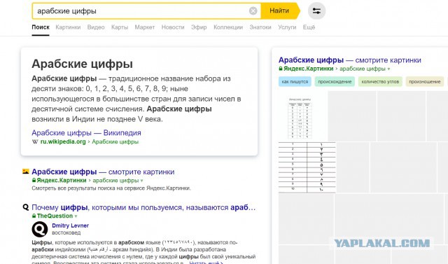
Task: Click the green арабские цифры path in right panel
Action: pos(363,69)
